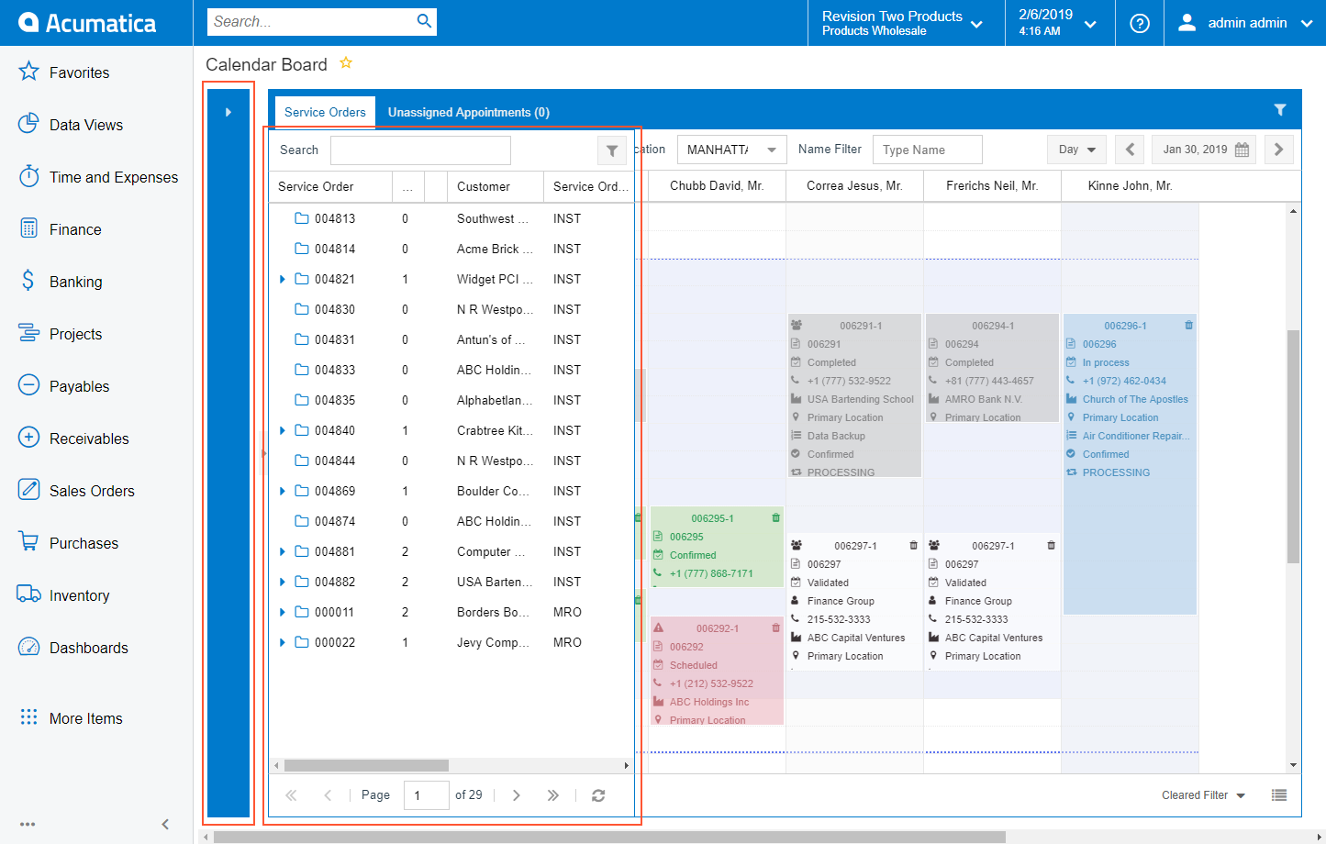1326x844 pixels.
Task: Open the Day view dropdown
Action: pos(1076,150)
